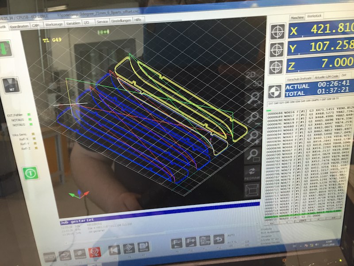Open the Service tab
Image resolution: width=354 pixels, height=266 pixels.
[102, 21]
